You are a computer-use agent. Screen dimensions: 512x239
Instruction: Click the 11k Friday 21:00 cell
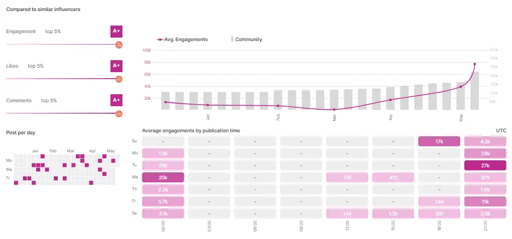coord(485,201)
